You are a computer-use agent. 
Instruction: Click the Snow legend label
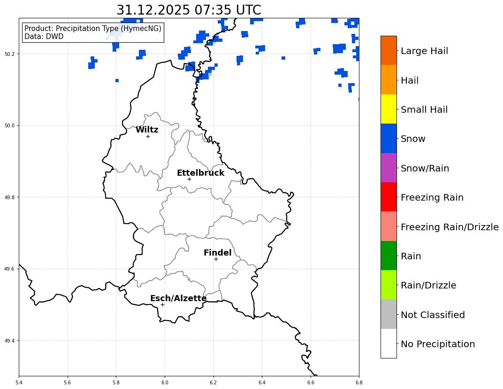(x=413, y=139)
